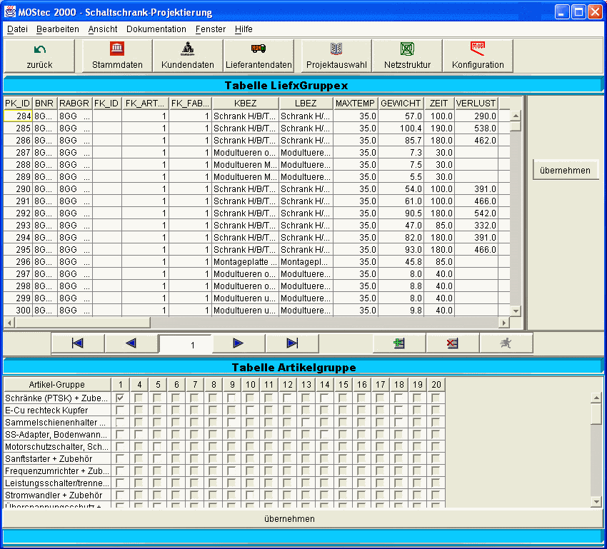This screenshot has width=607, height=549.
Task: Open Lieferantendaten truck icon button
Action: click(258, 56)
